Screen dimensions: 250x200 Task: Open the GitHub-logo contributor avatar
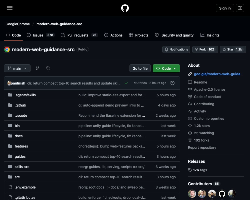point(222,194)
